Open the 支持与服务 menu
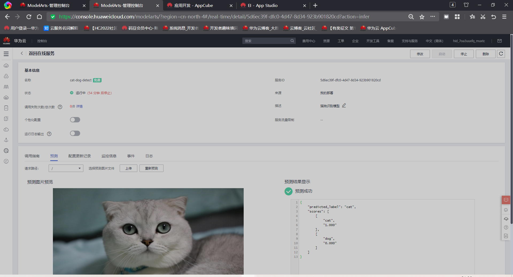The image size is (513, 277). coord(410,41)
